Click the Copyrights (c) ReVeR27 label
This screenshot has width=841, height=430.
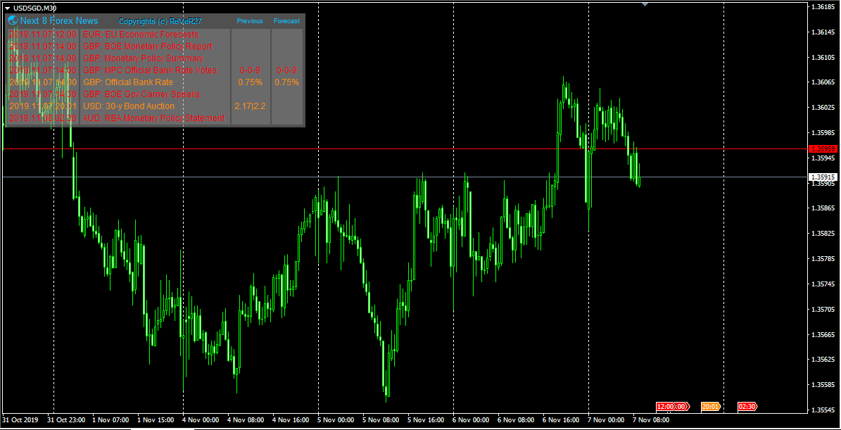[160, 21]
